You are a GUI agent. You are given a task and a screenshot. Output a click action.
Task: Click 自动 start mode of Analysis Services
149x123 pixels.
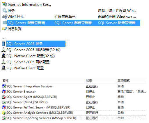click(120, 113)
